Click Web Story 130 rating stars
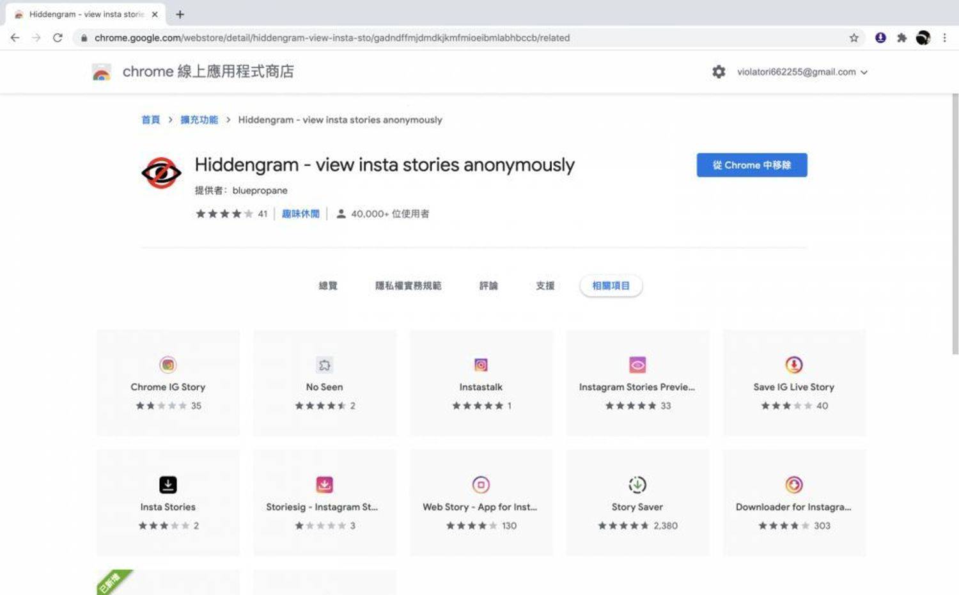 click(471, 526)
